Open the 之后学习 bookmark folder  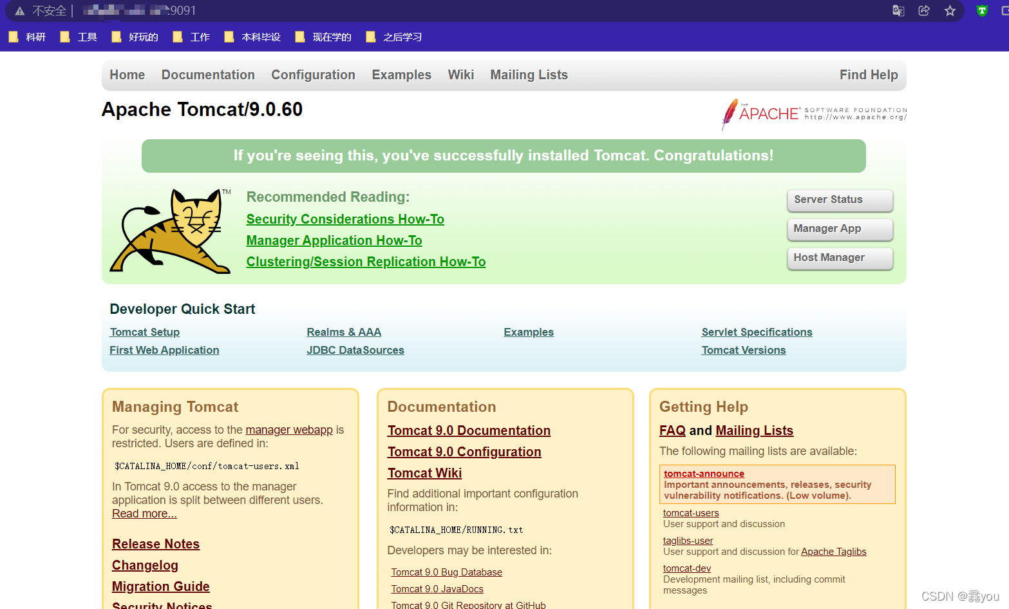point(394,37)
